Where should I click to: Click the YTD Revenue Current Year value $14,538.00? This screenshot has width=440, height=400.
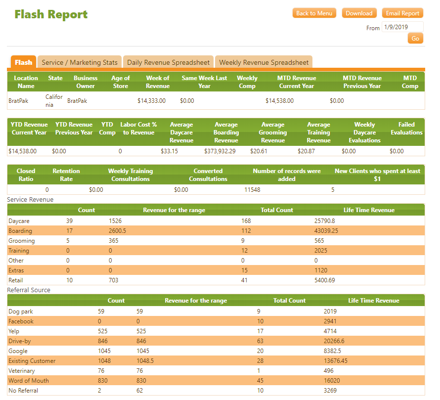22,151
